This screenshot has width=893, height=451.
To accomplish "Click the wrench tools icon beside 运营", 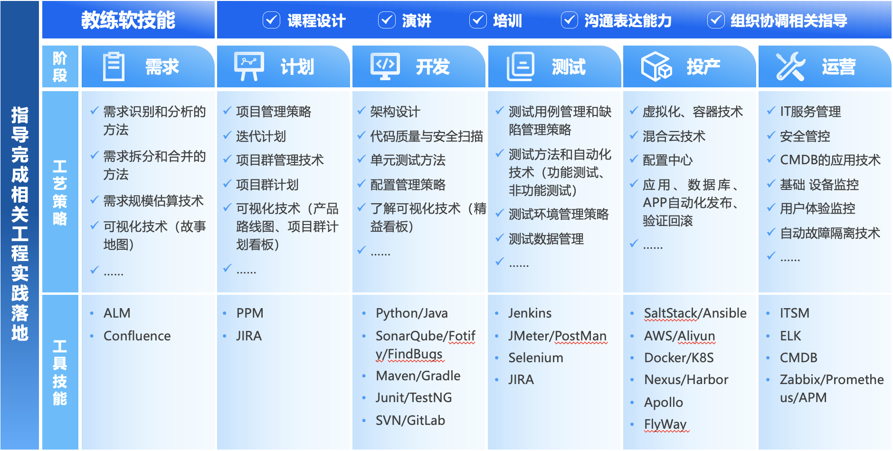I will pos(790,66).
